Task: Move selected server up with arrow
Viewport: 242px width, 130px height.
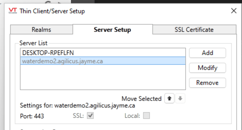Action: pyautogui.click(x=170, y=99)
